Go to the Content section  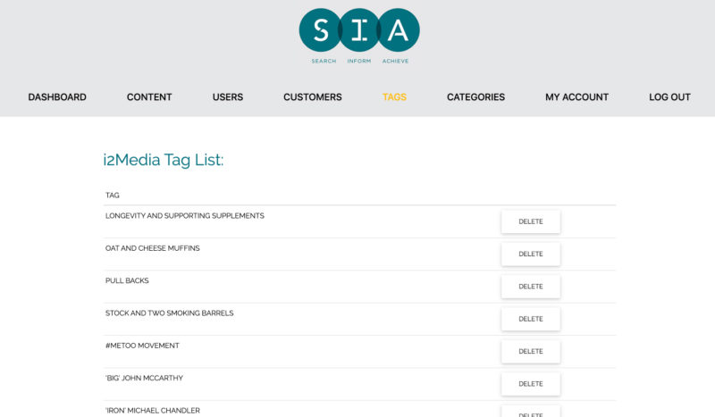149,97
